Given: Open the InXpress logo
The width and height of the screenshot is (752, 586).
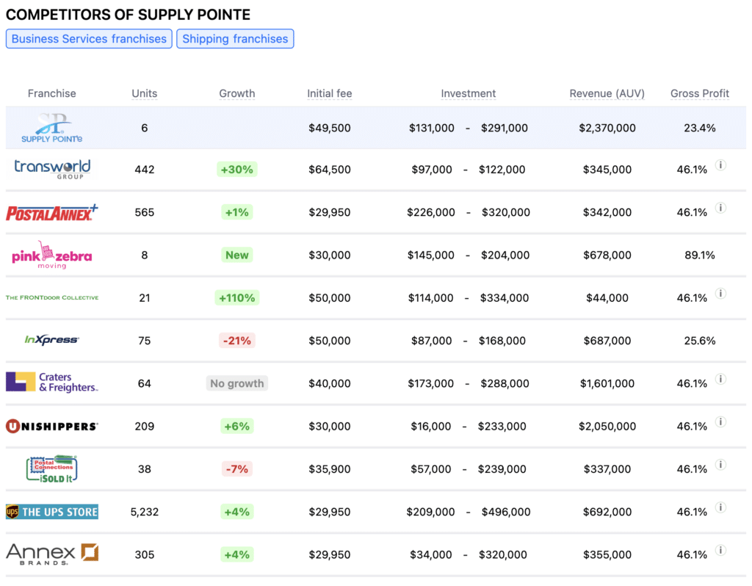Looking at the screenshot, I should [x=52, y=340].
